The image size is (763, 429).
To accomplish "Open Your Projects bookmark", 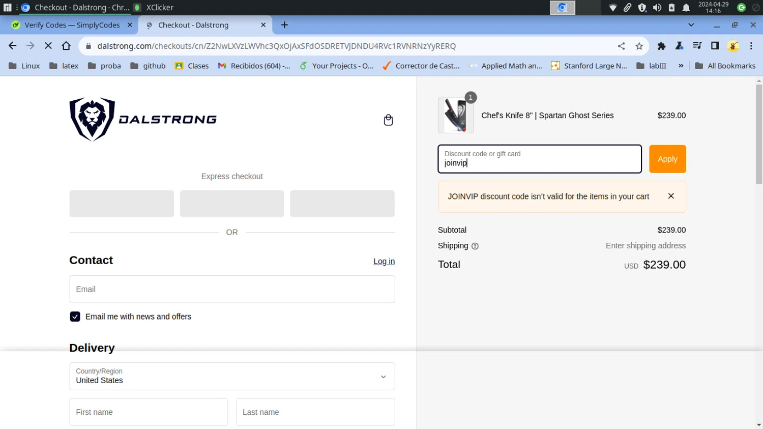I will click(337, 66).
